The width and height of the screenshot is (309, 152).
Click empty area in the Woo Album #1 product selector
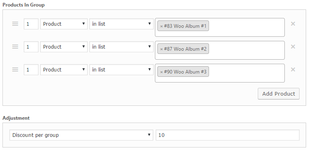246,27
